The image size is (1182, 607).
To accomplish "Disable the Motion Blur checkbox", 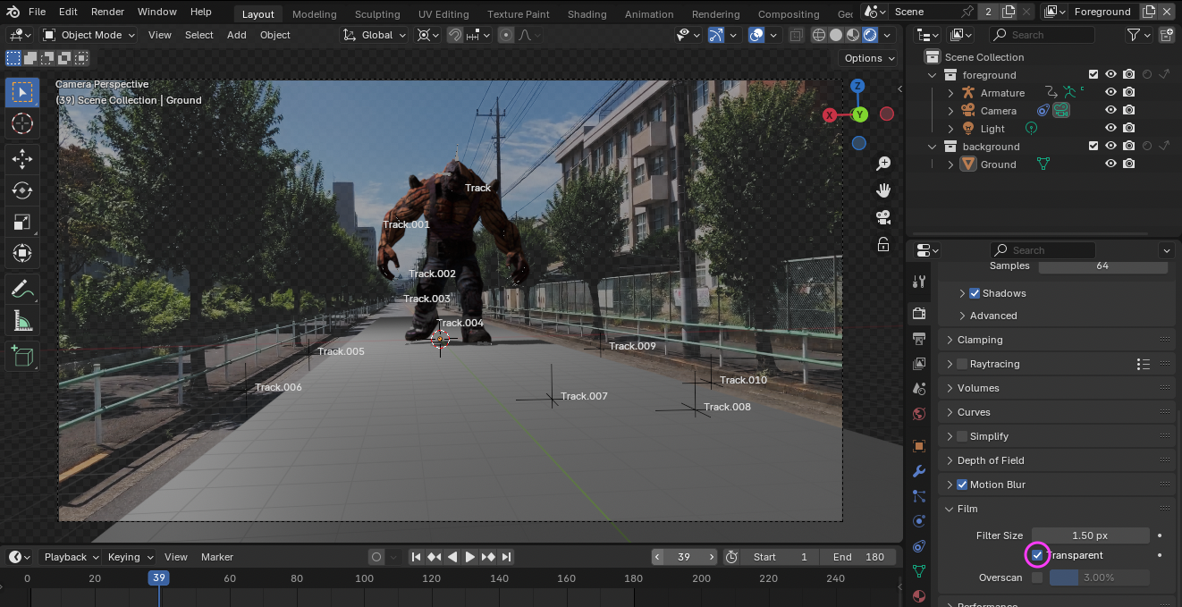I will pyautogui.click(x=962, y=485).
